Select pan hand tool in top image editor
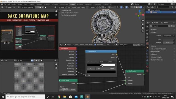The height and width of the screenshot is (99, 176). point(56,15)
